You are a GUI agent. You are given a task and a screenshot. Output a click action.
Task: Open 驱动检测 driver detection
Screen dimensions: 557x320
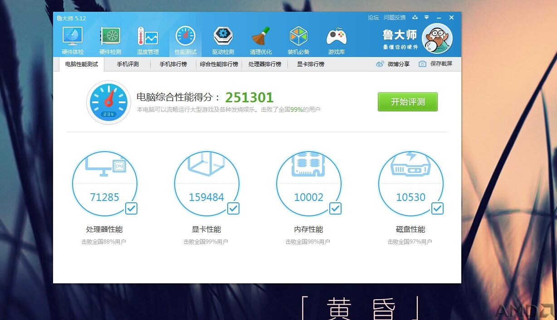pos(223,41)
